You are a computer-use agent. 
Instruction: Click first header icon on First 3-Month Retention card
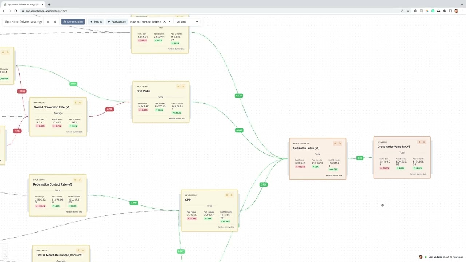(78, 250)
